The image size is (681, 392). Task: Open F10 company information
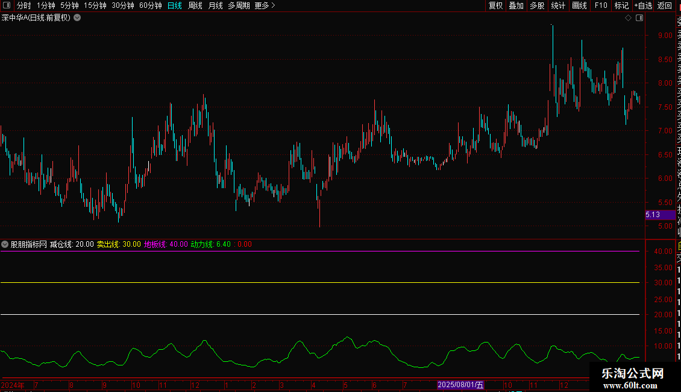[601, 5]
